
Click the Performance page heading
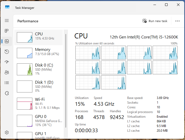[x=28, y=21]
